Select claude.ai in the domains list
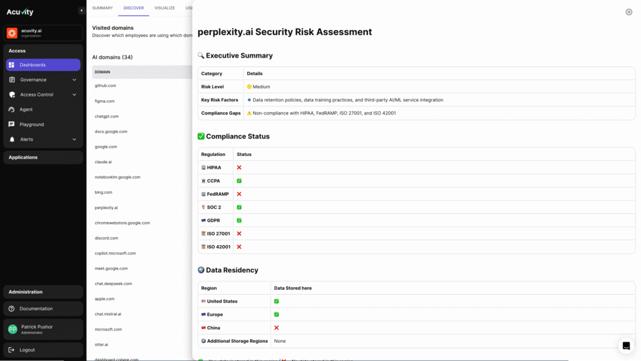641x361 pixels. 103,162
